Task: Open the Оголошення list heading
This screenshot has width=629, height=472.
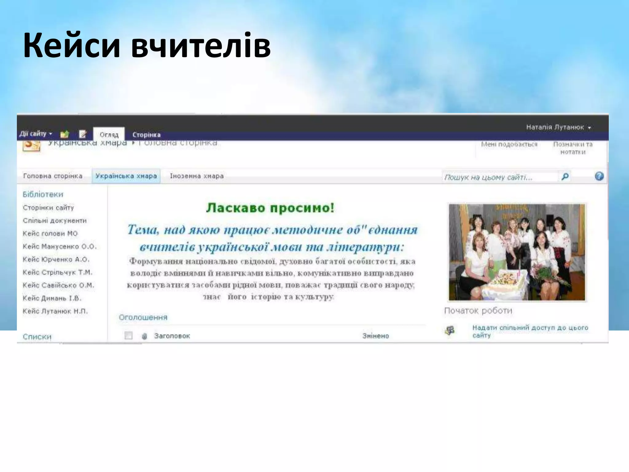Action: click(143, 317)
